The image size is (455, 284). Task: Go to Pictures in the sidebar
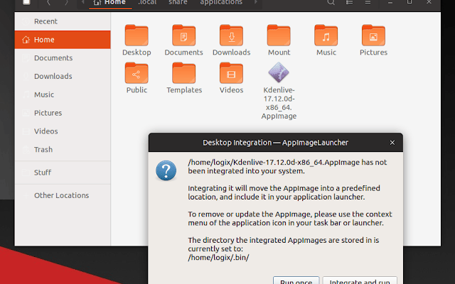click(63, 113)
